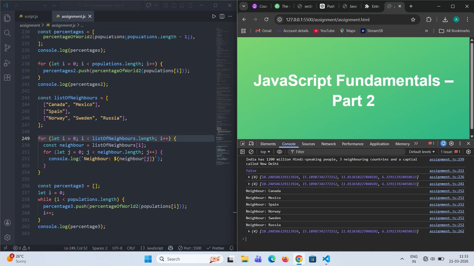Screen dimensions: 474x266
Task: Open a new Chrome tab with plus button
Action: click(411, 6)
